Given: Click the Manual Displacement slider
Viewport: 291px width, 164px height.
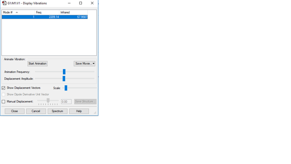Looking at the screenshot, I should (48, 101).
